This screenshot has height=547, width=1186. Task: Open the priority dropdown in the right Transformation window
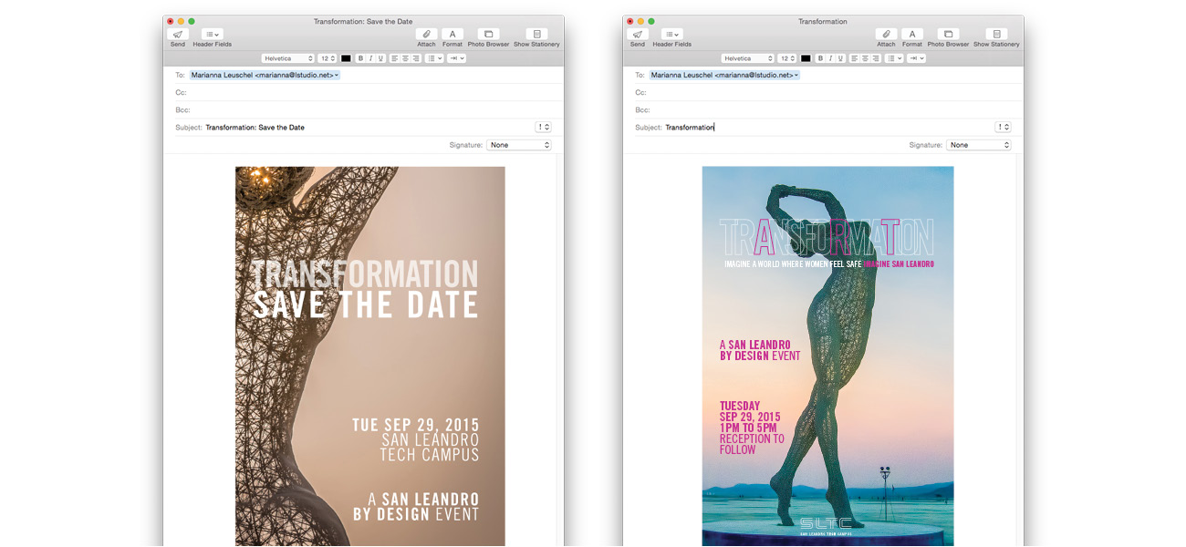[x=1003, y=128]
